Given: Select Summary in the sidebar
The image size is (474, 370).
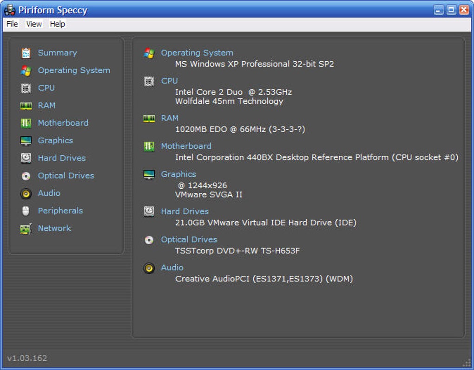Looking at the screenshot, I should click(58, 53).
